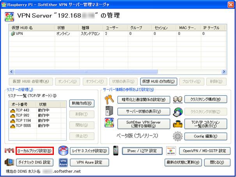The height and width of the screenshot is (177, 236).
Task: Click the dynamic DNS monitor icon
Action: [9, 162]
